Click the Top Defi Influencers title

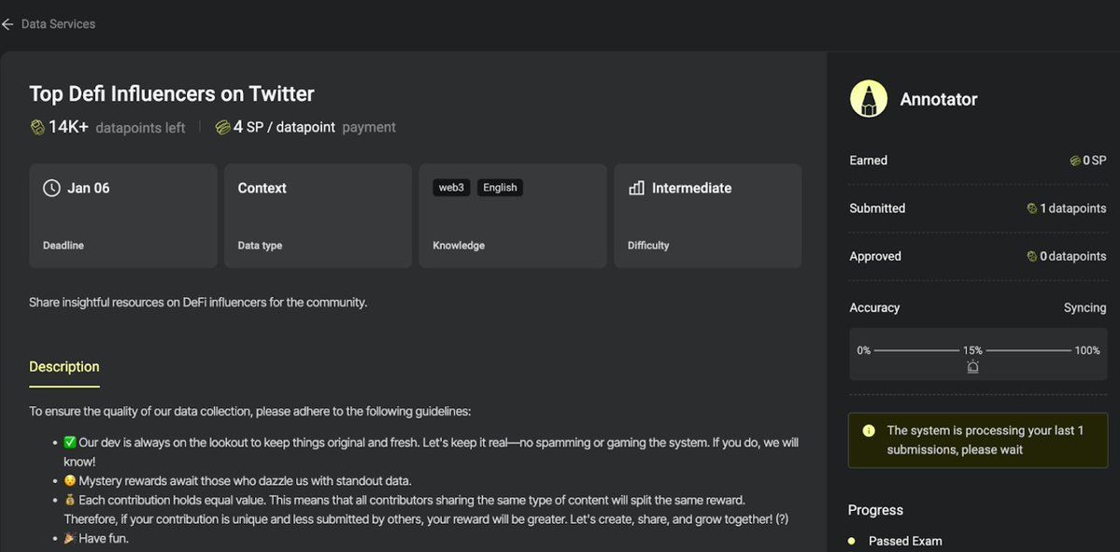click(x=172, y=93)
